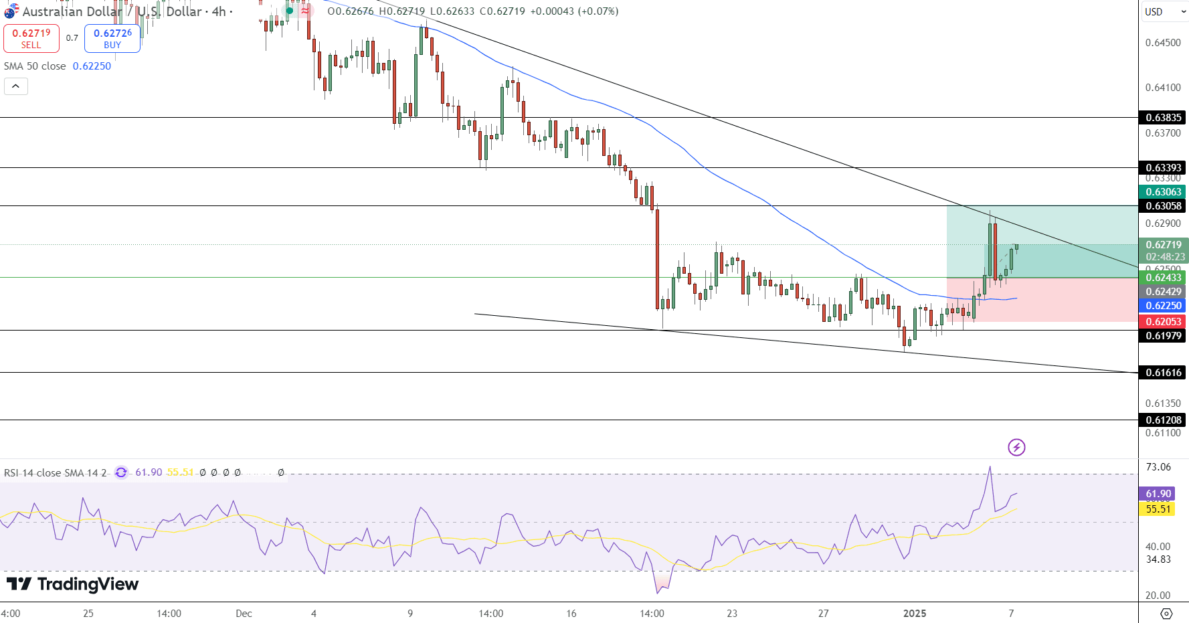Click the countdown timer 02:48:23 label
This screenshot has height=623, width=1189.
[x=1165, y=257]
